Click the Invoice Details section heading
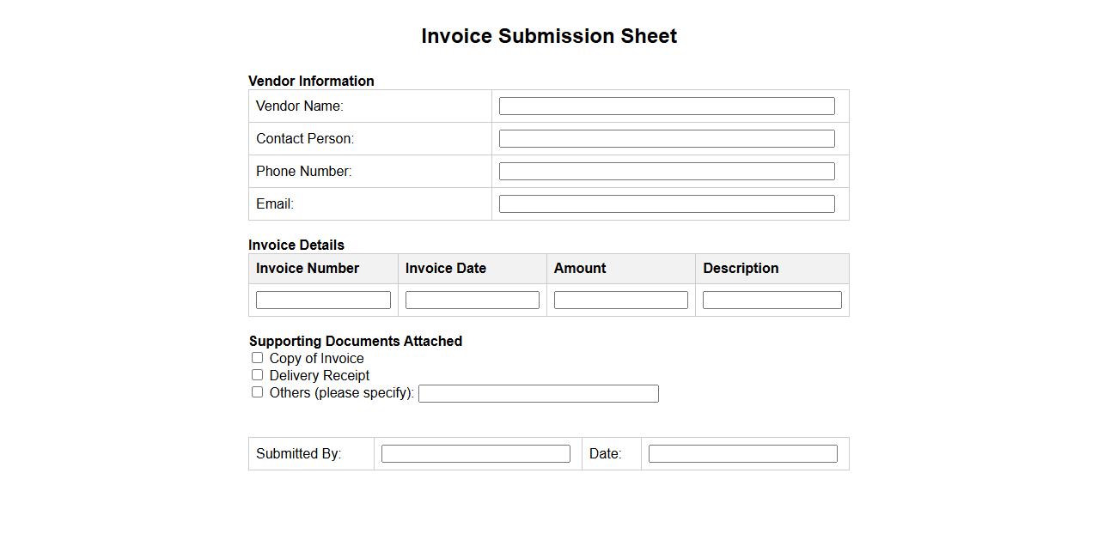This screenshot has height=558, width=1098. point(296,245)
